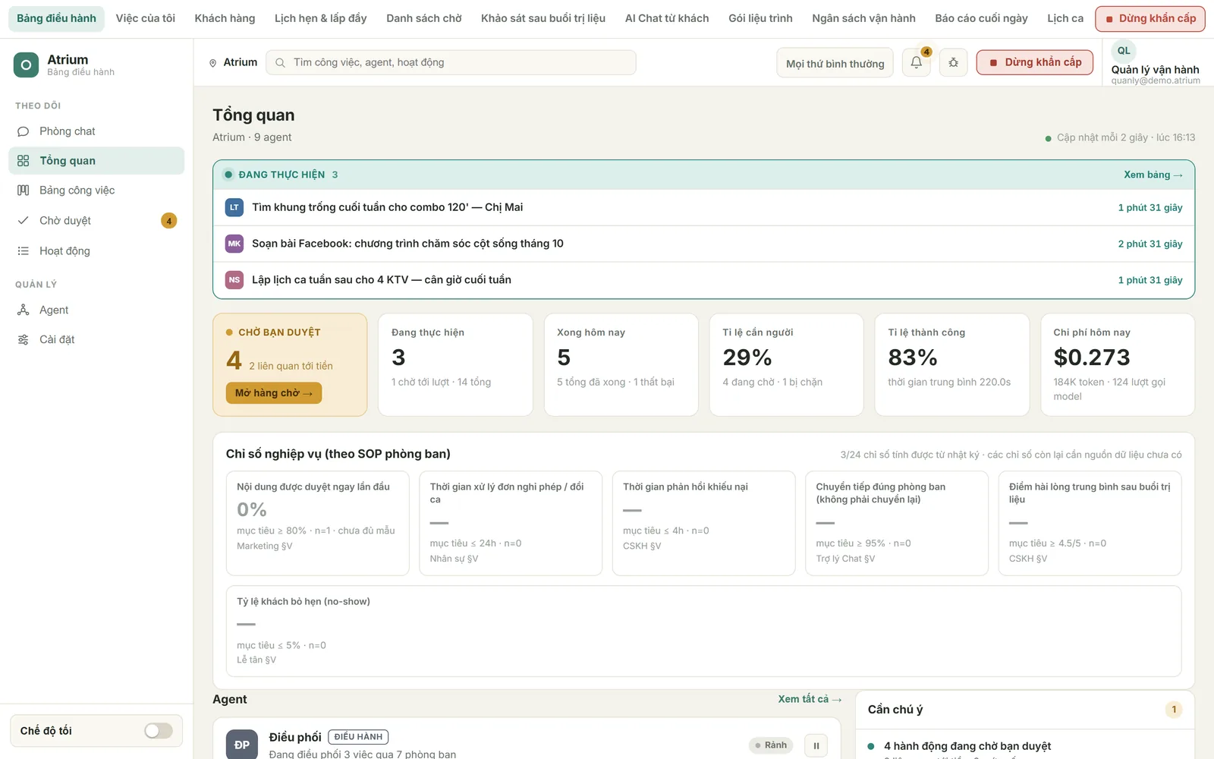Open the Tỷ lệ khách bỏ hẹn metric card
1214x759 pixels.
pyautogui.click(x=703, y=631)
